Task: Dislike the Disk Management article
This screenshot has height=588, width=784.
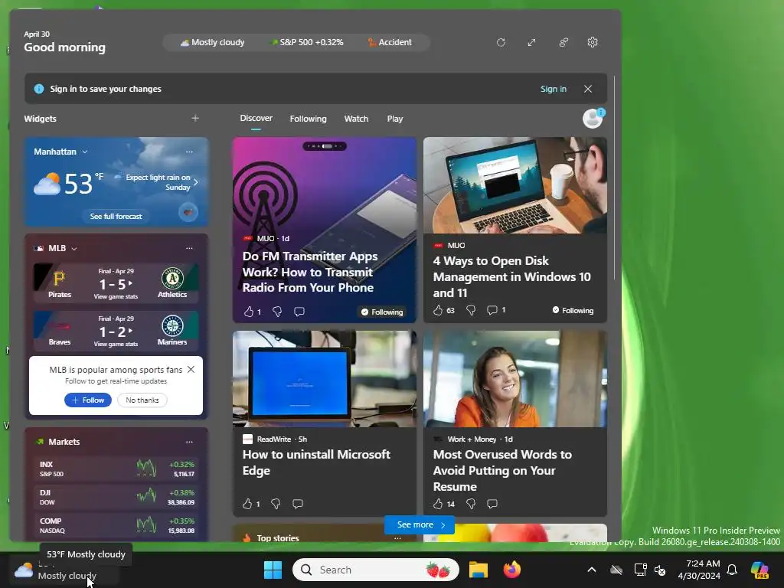Action: [471, 311]
